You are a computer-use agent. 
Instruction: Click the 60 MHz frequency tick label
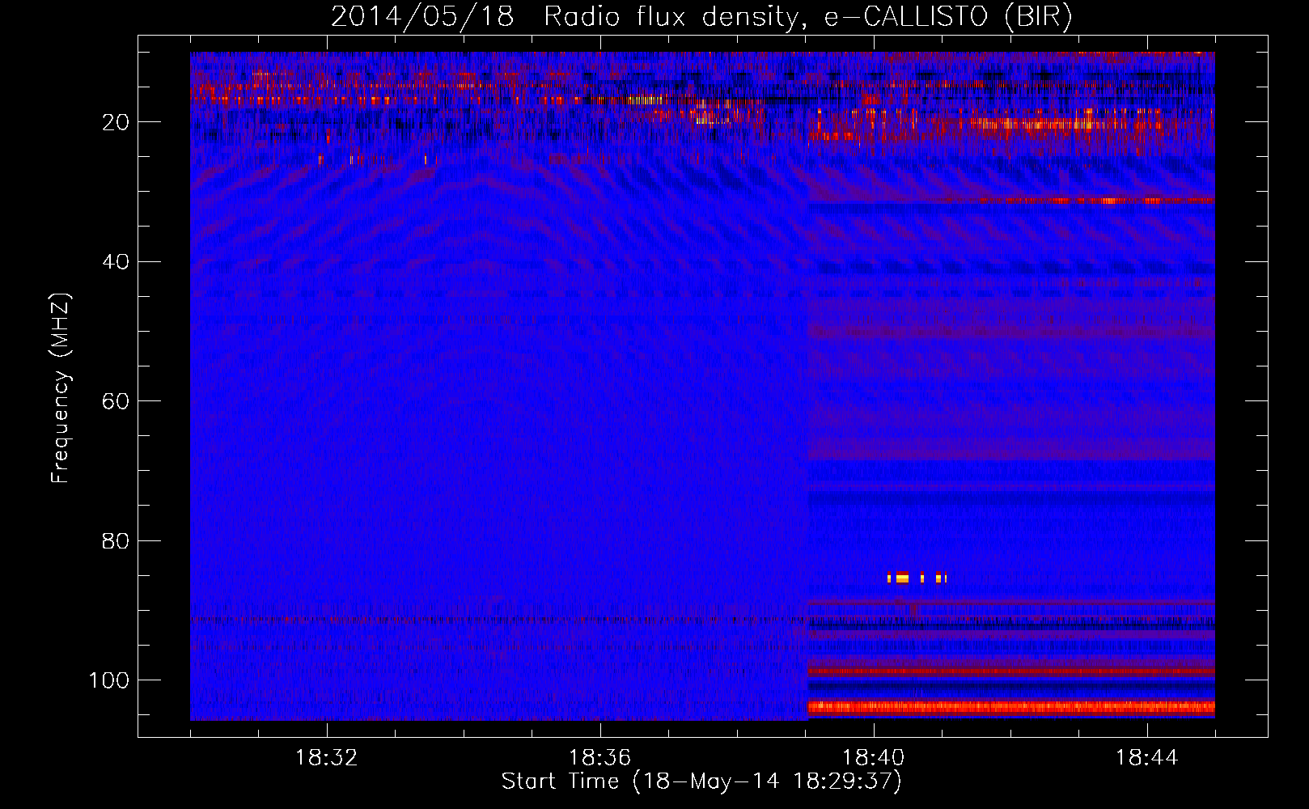pyautogui.click(x=116, y=401)
